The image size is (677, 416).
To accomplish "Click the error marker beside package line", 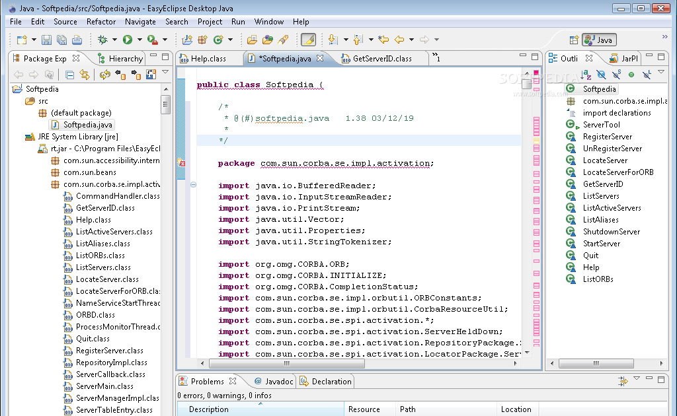I will 181,163.
